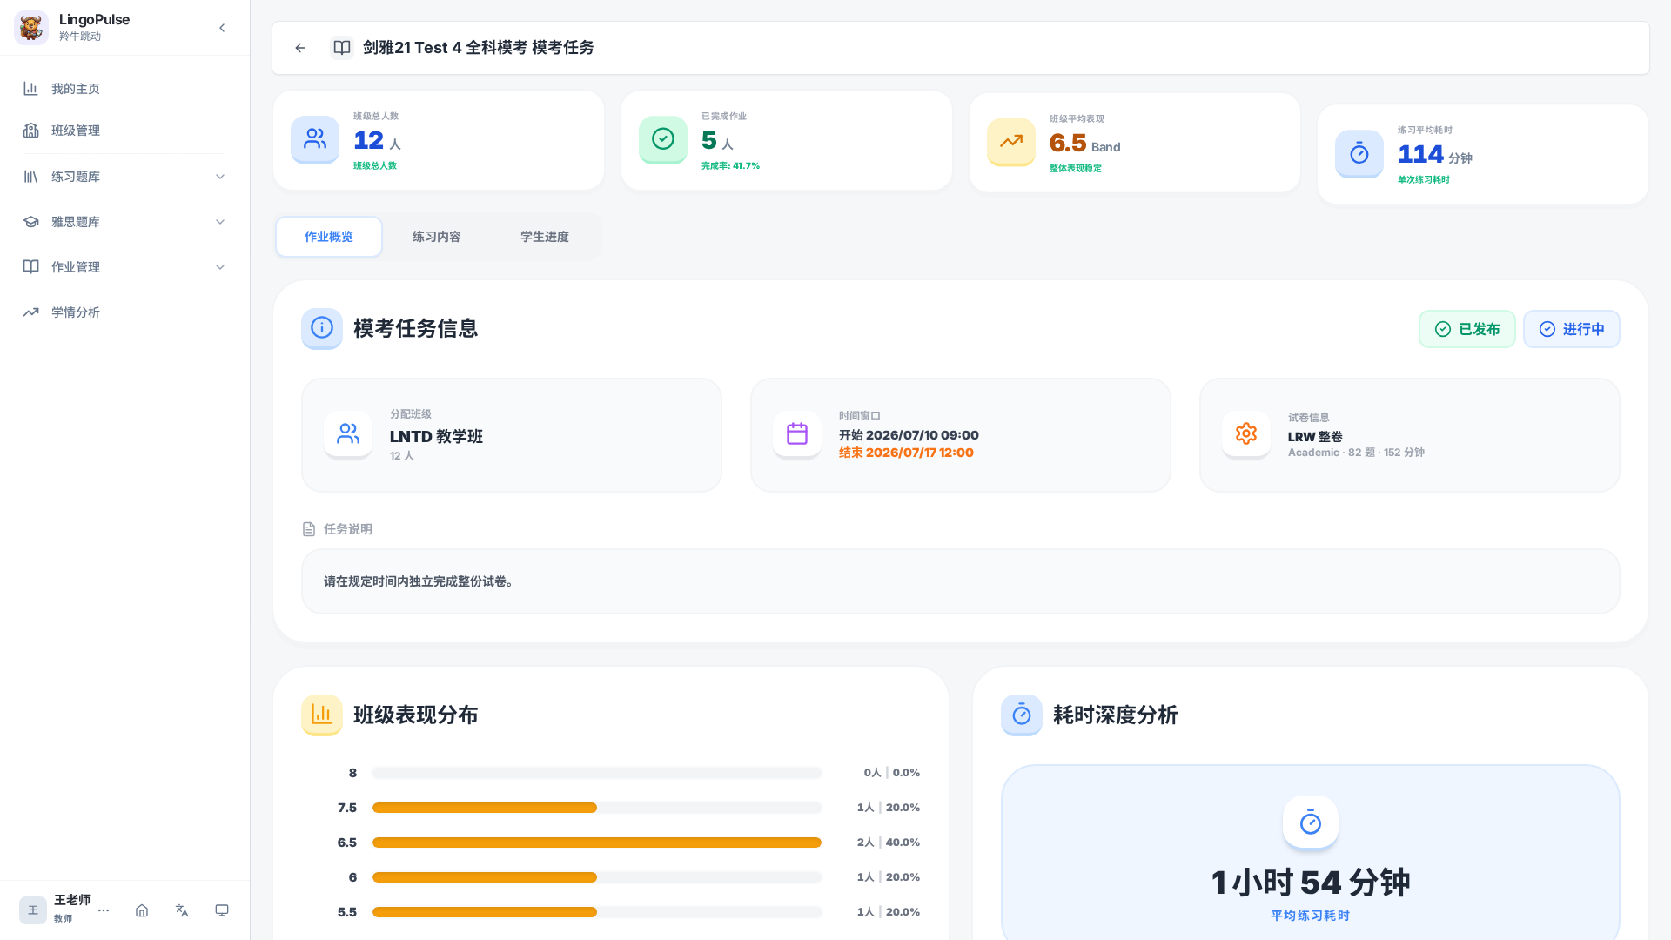1671x940 pixels.
Task: Click the 练习平均耗时 stopwatch icon
Action: 1359,154
